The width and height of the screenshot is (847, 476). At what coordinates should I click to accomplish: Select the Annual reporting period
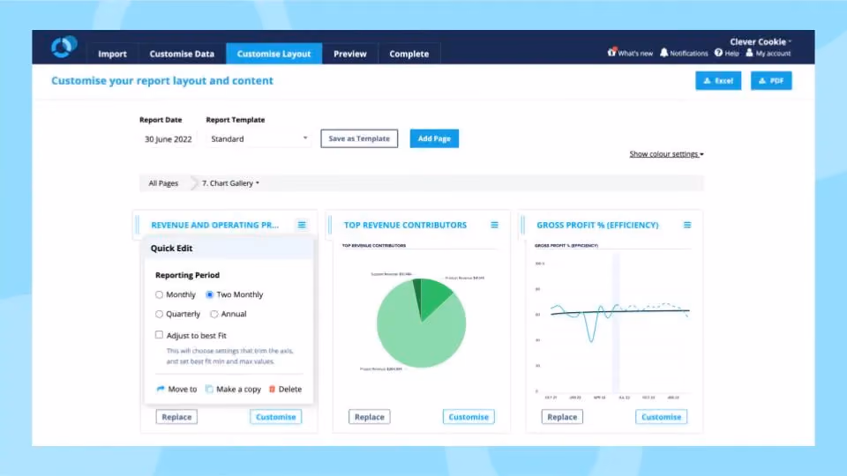click(214, 314)
